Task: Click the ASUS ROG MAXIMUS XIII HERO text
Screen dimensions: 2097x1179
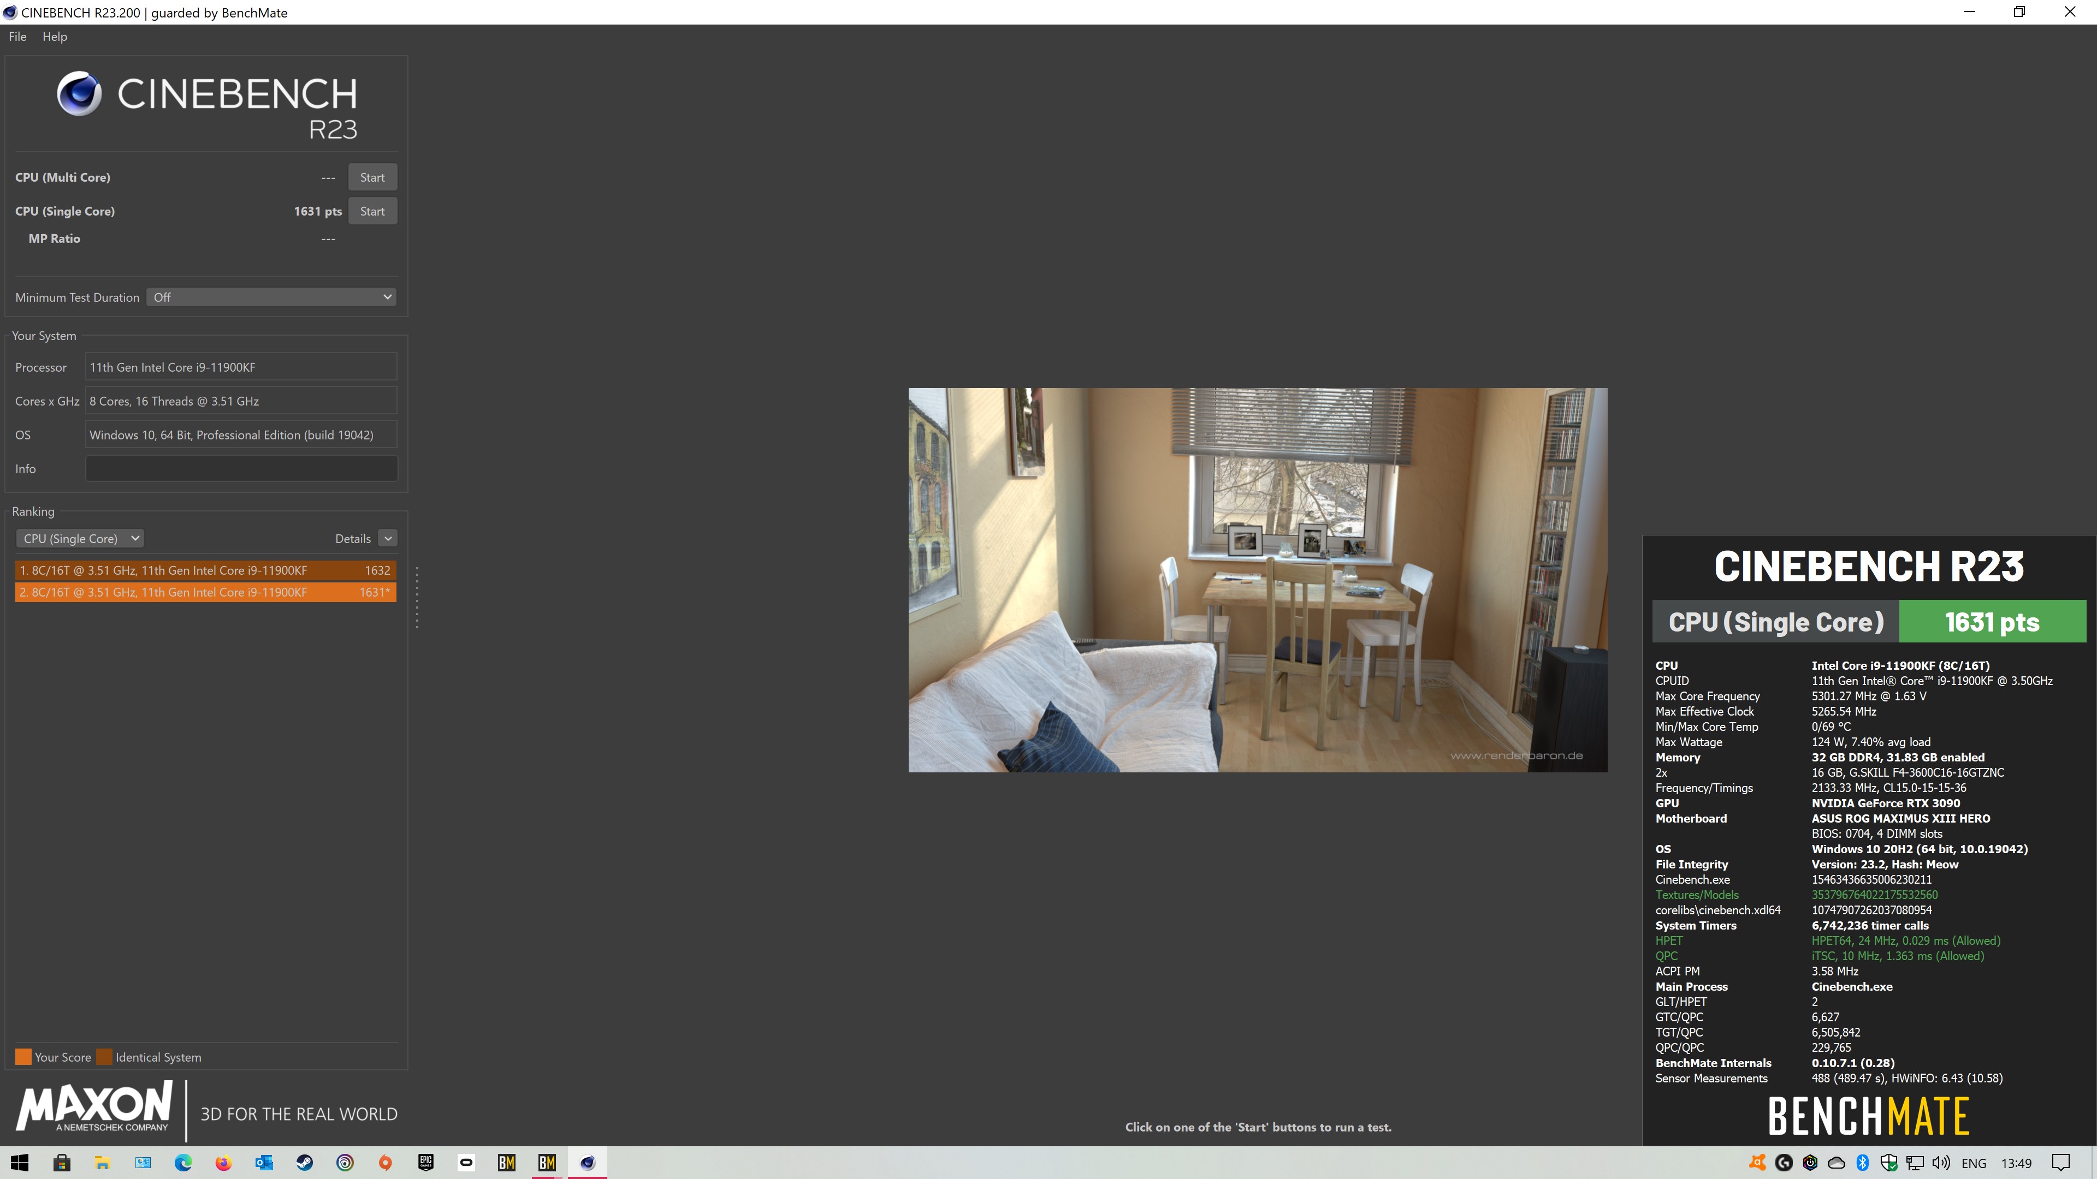Action: (1901, 819)
